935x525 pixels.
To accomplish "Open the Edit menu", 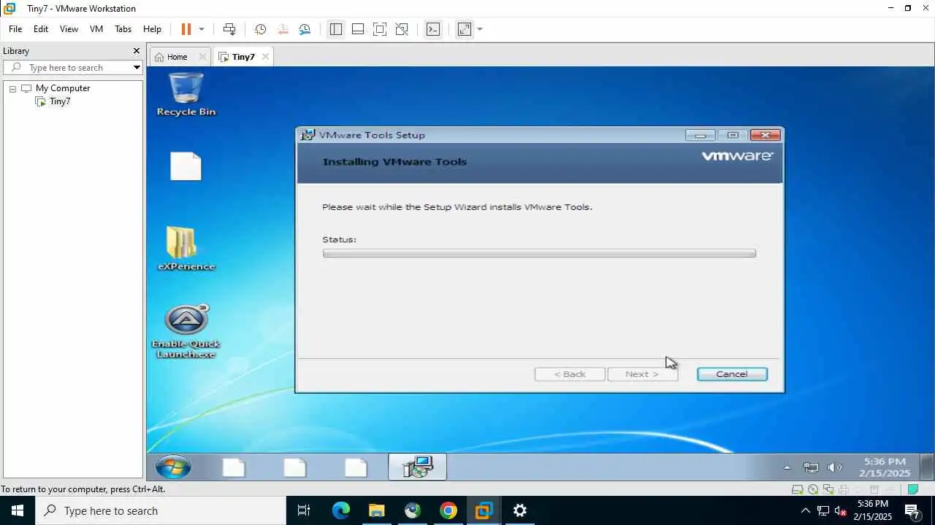I will [x=41, y=29].
